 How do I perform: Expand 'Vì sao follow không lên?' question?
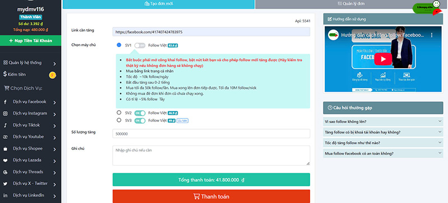coord(383,121)
